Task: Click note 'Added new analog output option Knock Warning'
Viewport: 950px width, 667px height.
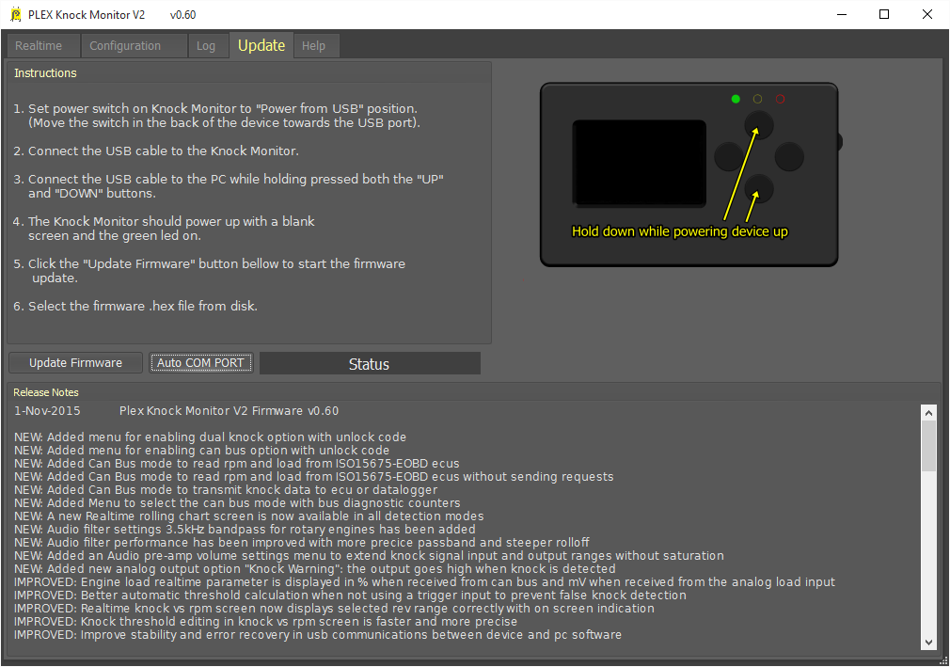Action: click(x=315, y=569)
